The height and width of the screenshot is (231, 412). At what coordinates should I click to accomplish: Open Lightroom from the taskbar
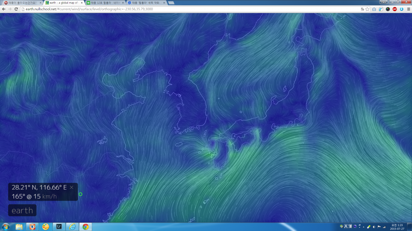[x=59, y=227]
